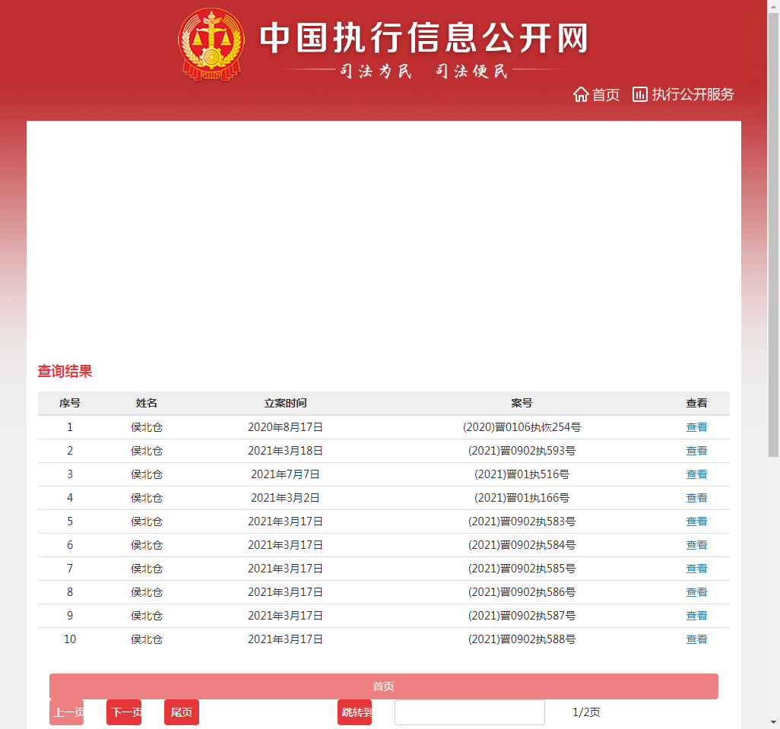Open the 执行公开服务 menu item
The image size is (780, 729).
[693, 94]
